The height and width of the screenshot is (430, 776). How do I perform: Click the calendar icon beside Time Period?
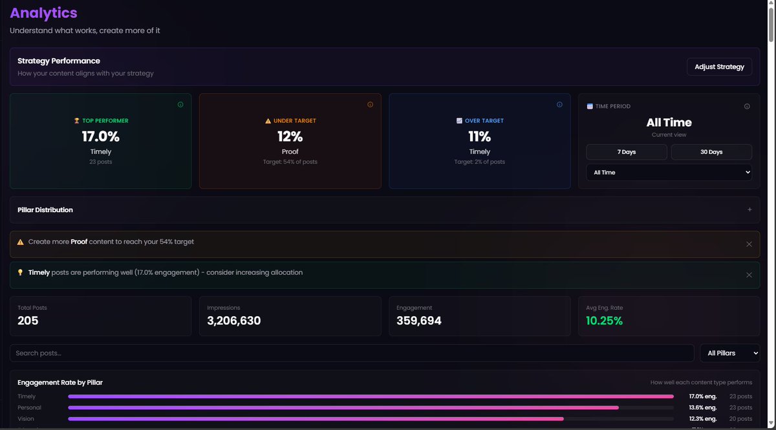tap(590, 106)
